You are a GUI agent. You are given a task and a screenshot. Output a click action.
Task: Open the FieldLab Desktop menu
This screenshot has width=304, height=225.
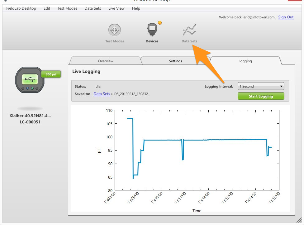21,8
